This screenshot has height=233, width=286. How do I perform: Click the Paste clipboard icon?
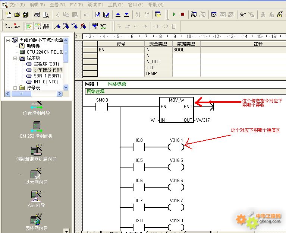coord(75,15)
